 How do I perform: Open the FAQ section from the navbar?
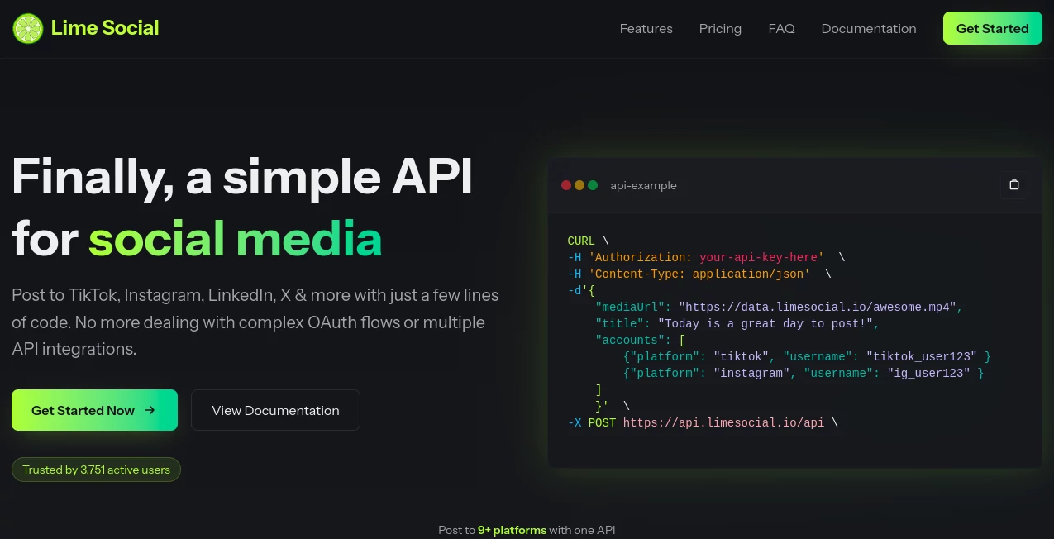781,28
